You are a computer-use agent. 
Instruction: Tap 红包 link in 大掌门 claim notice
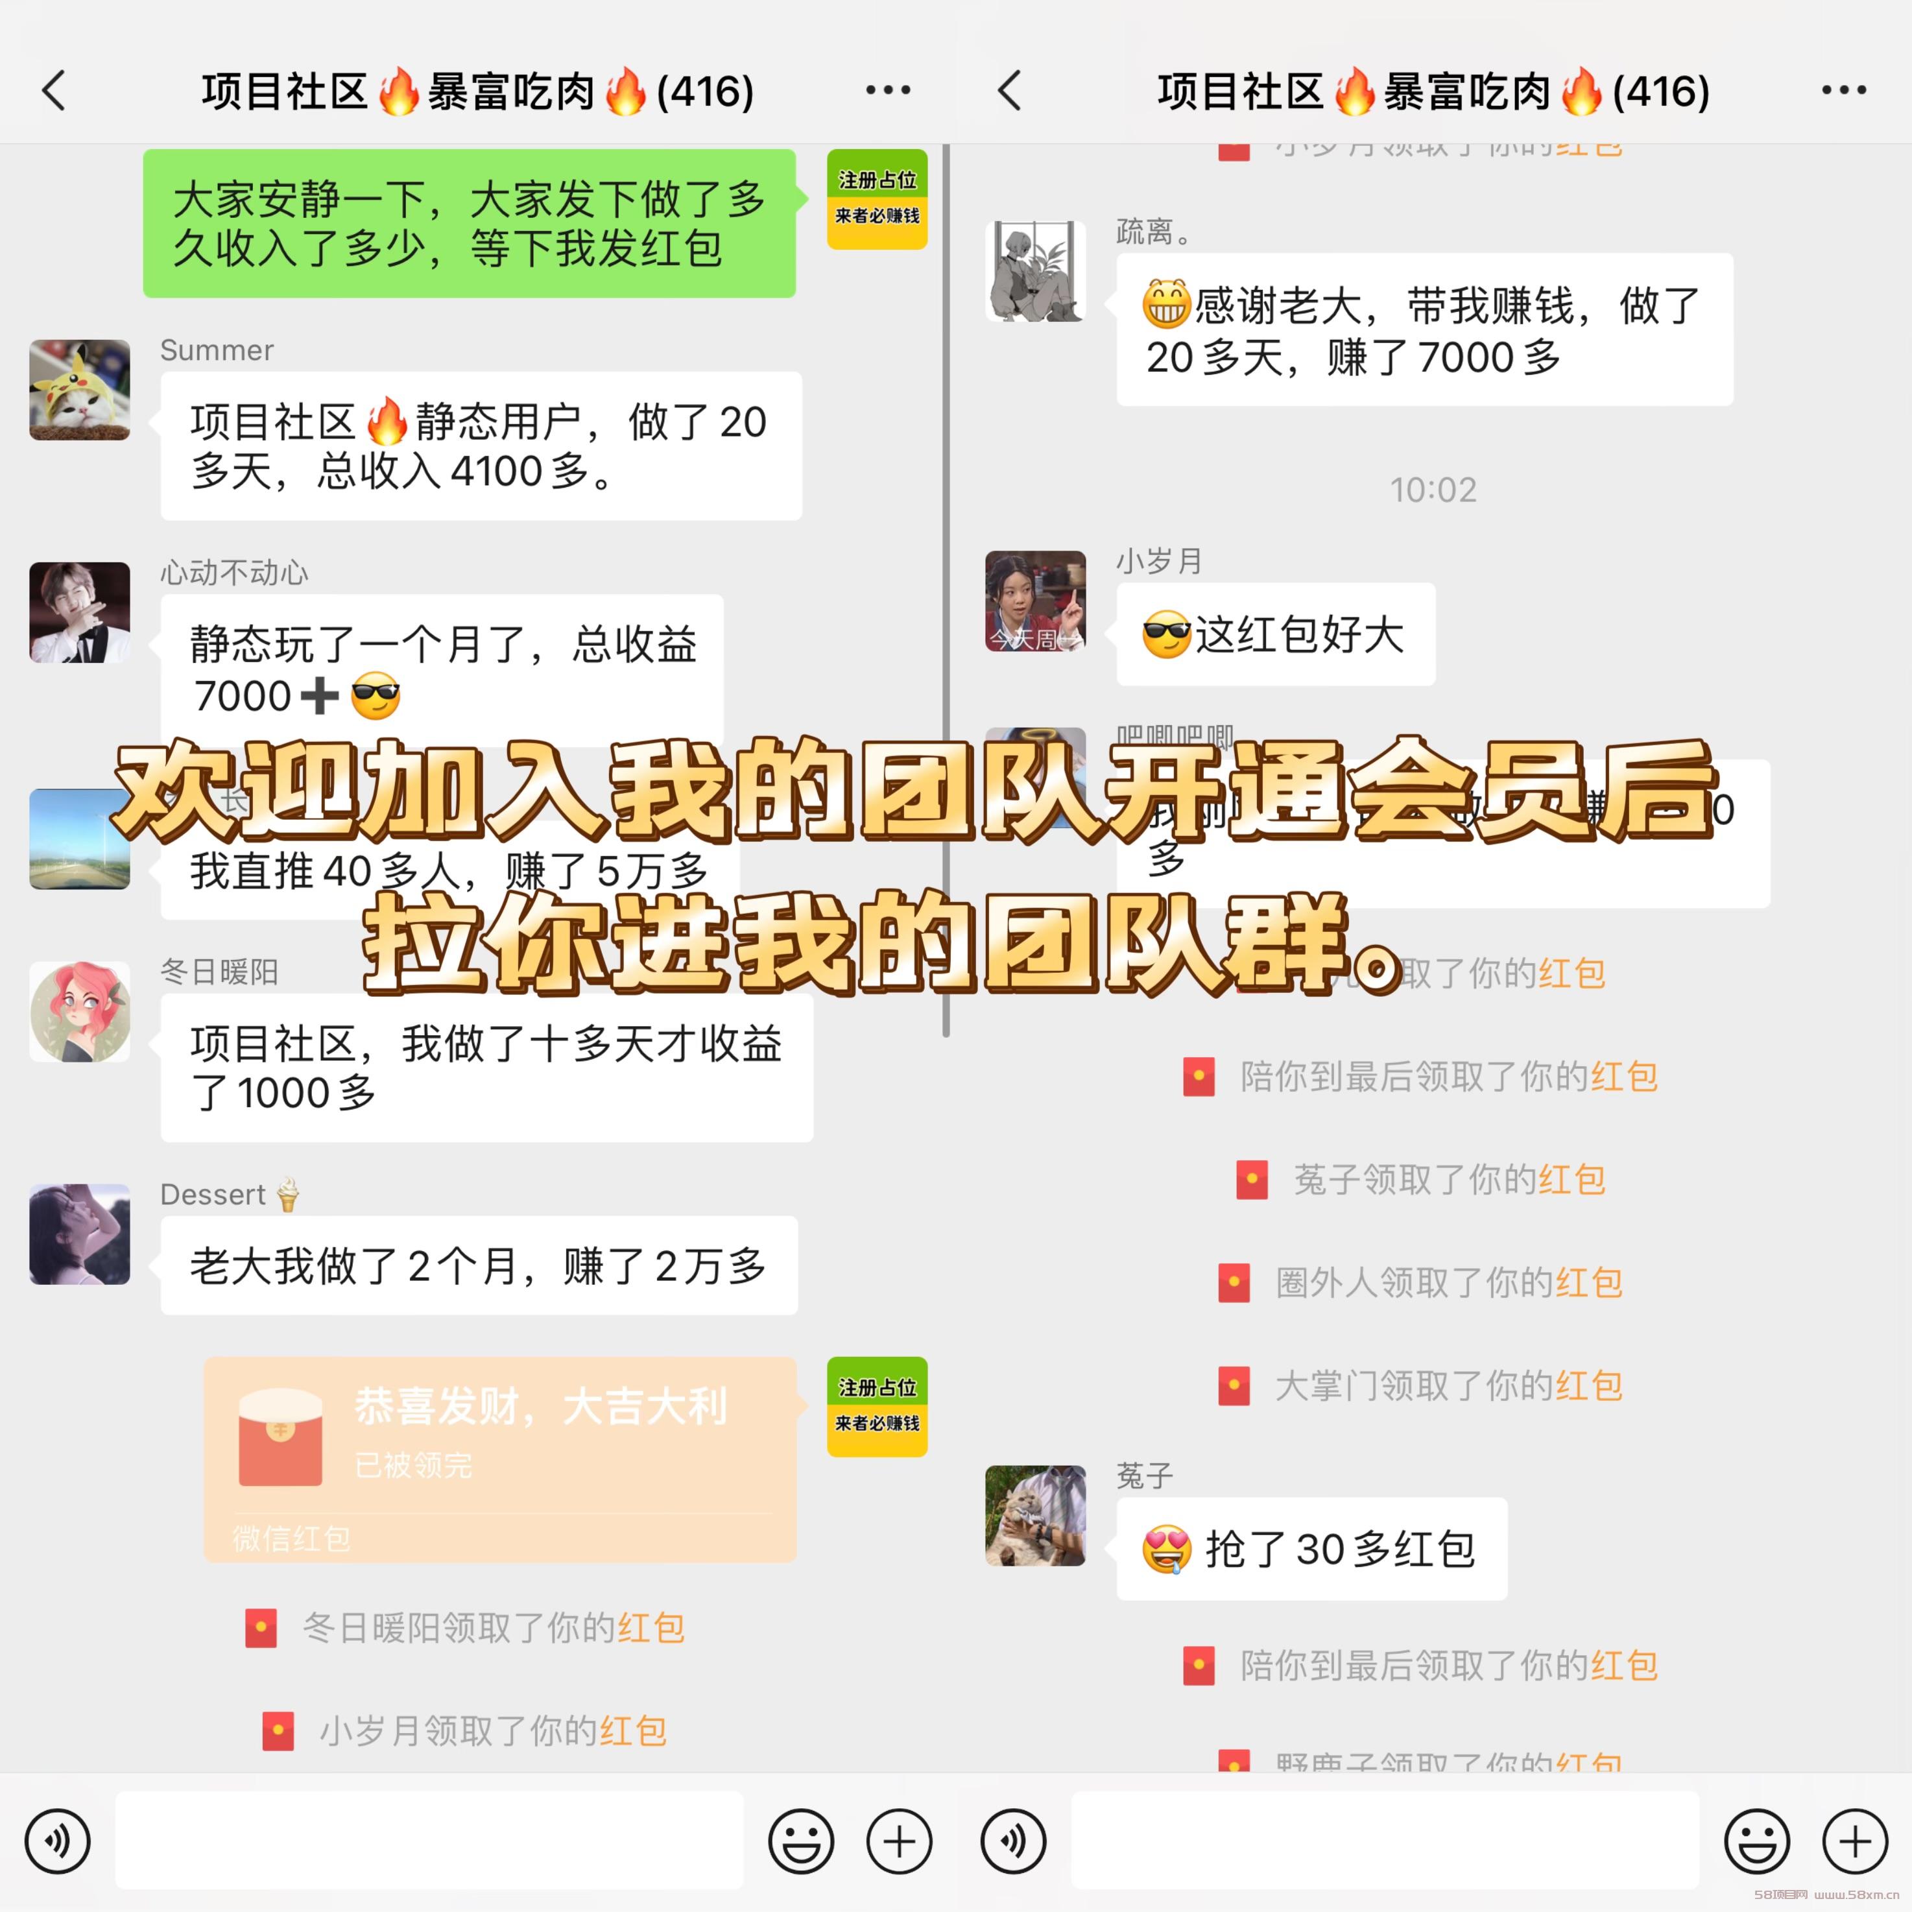[x=1590, y=1385]
